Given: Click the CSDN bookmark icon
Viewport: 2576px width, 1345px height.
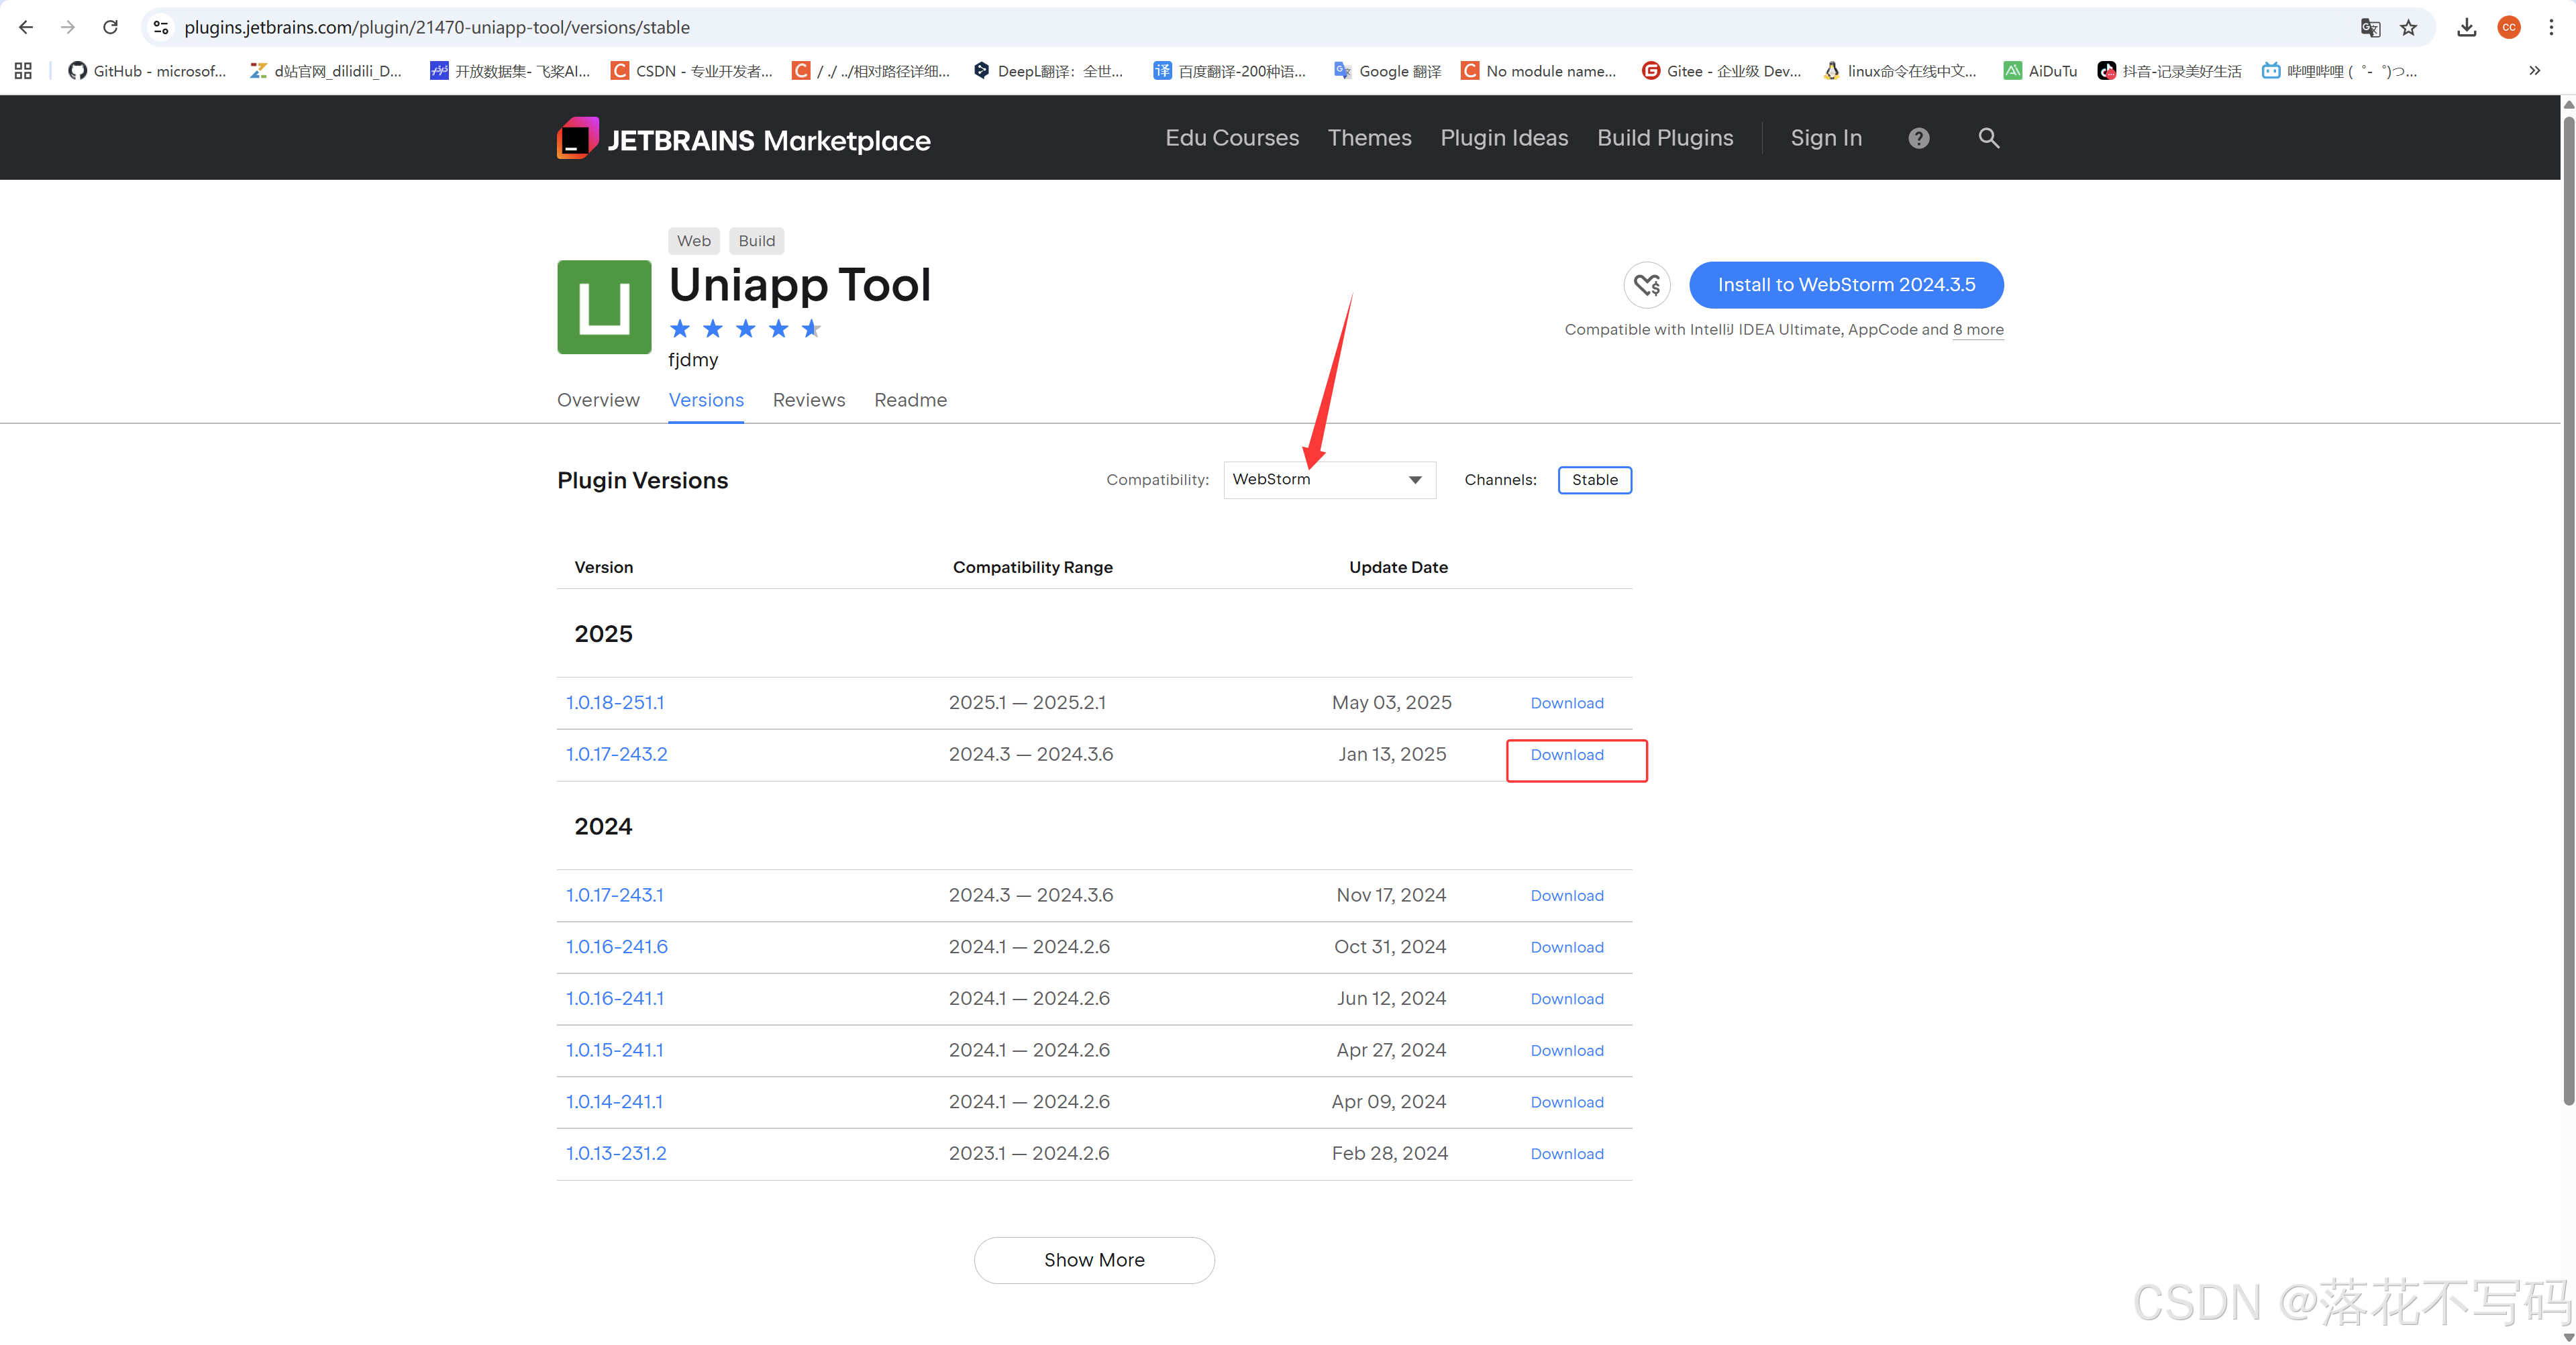Looking at the screenshot, I should [x=619, y=70].
